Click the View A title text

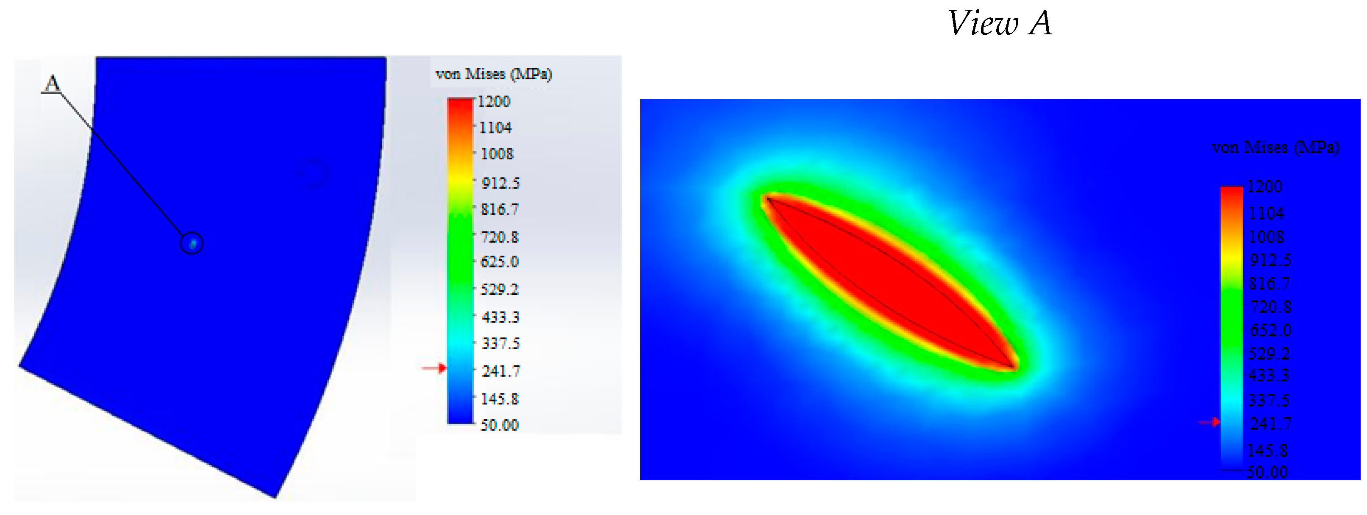click(x=999, y=23)
